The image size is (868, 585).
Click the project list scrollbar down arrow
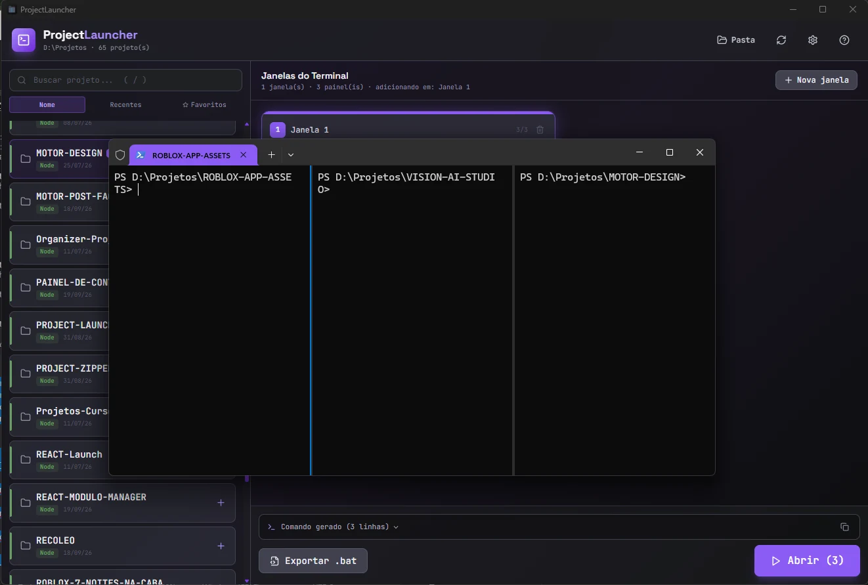click(x=247, y=580)
